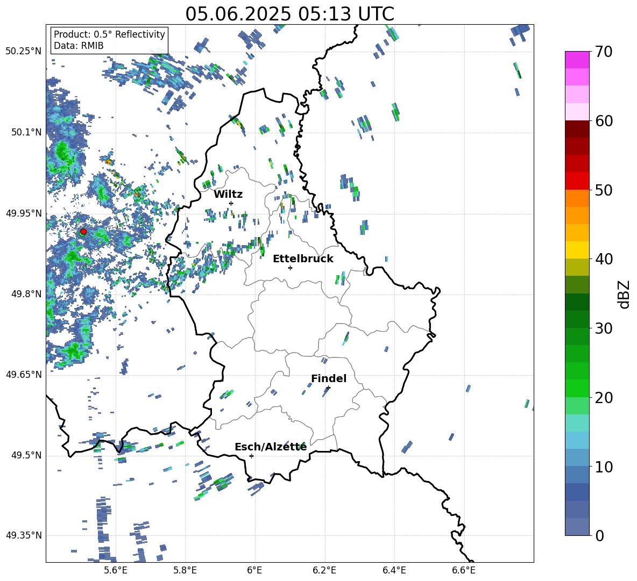Image resolution: width=637 pixels, height=581 pixels.
Task: Click the yellow swatch near 40 dBZ
Action: pos(577,250)
